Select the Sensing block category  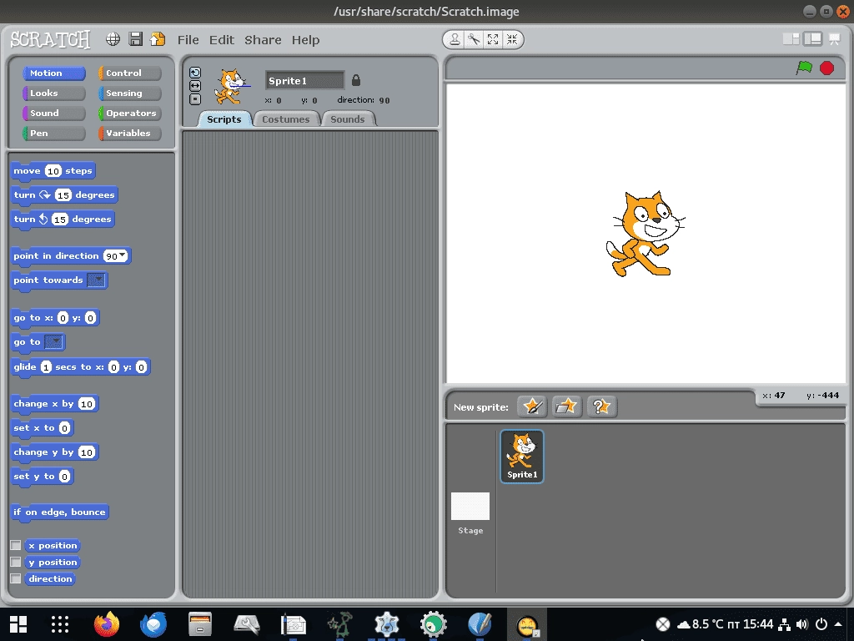pyautogui.click(x=129, y=93)
